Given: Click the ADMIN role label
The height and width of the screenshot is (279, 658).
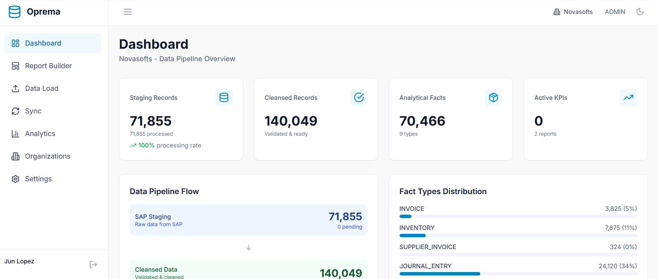Looking at the screenshot, I should [x=615, y=12].
